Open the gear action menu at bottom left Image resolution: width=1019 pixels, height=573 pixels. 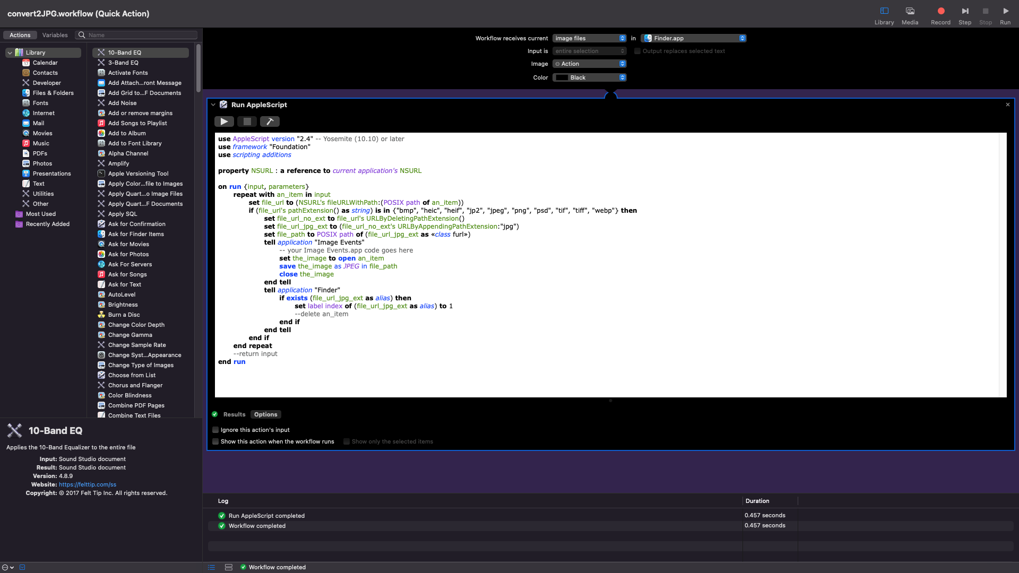pos(7,567)
